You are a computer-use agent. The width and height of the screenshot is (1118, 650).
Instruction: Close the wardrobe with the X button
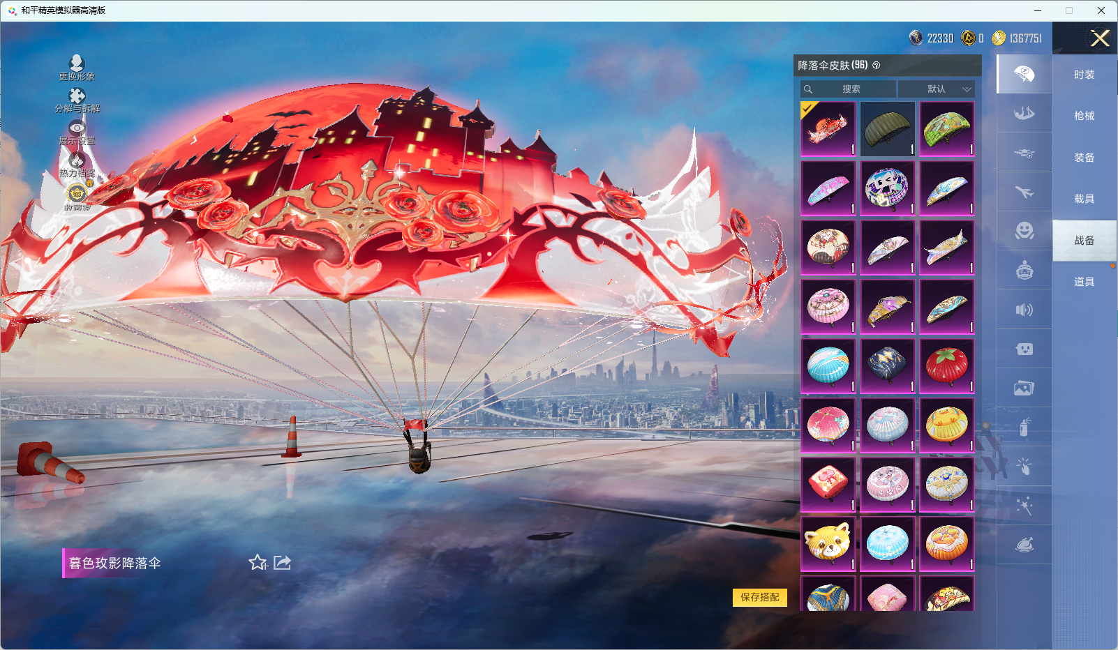(x=1100, y=38)
